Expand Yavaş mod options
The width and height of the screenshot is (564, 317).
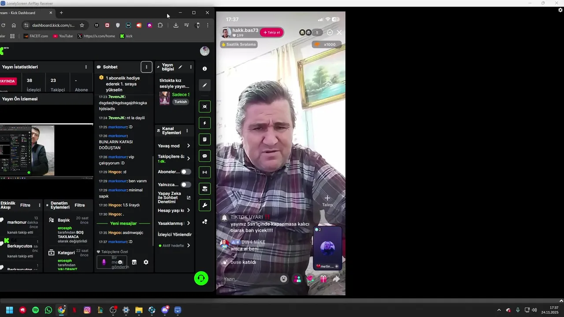[x=188, y=146]
